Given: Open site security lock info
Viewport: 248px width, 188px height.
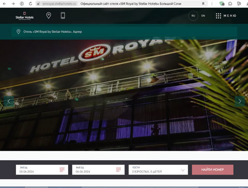Looking at the screenshot, I should pos(38,4).
